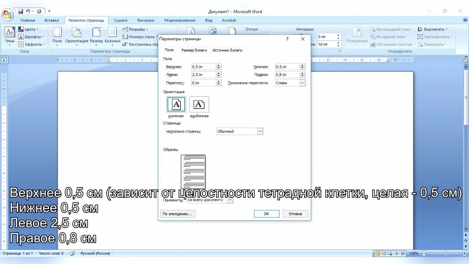
Task: Click the OK button in the dialog
Action: (x=266, y=214)
